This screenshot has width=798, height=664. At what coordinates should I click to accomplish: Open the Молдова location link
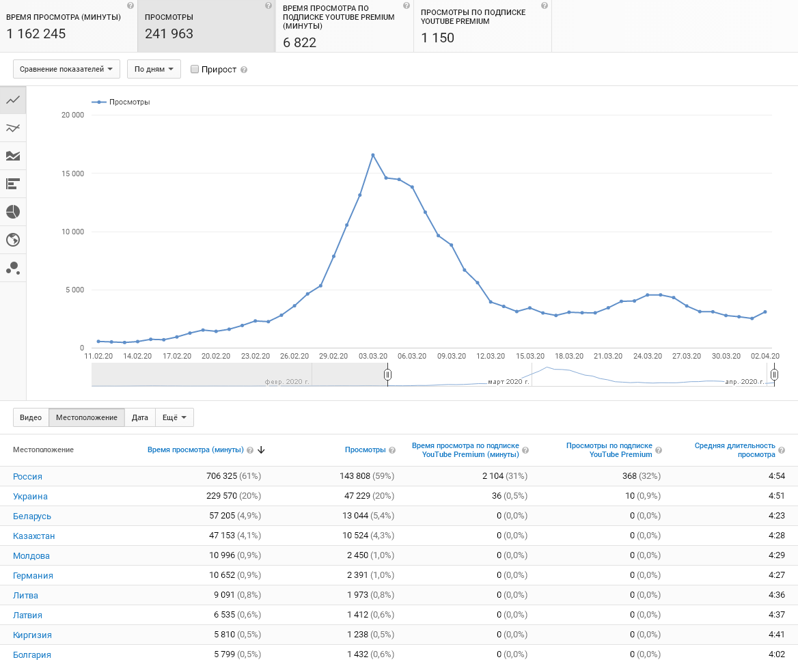tap(31, 555)
